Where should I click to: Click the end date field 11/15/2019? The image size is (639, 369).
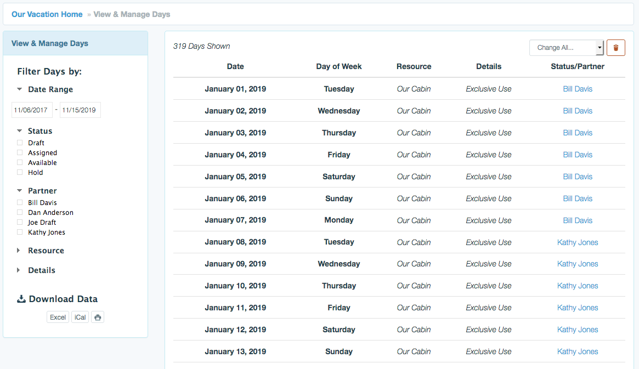80,110
